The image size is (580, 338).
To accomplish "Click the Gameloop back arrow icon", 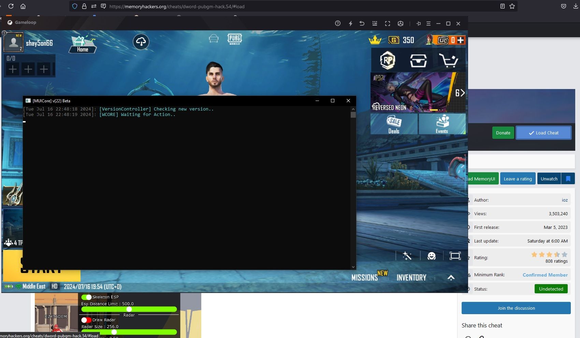I will click(x=362, y=23).
